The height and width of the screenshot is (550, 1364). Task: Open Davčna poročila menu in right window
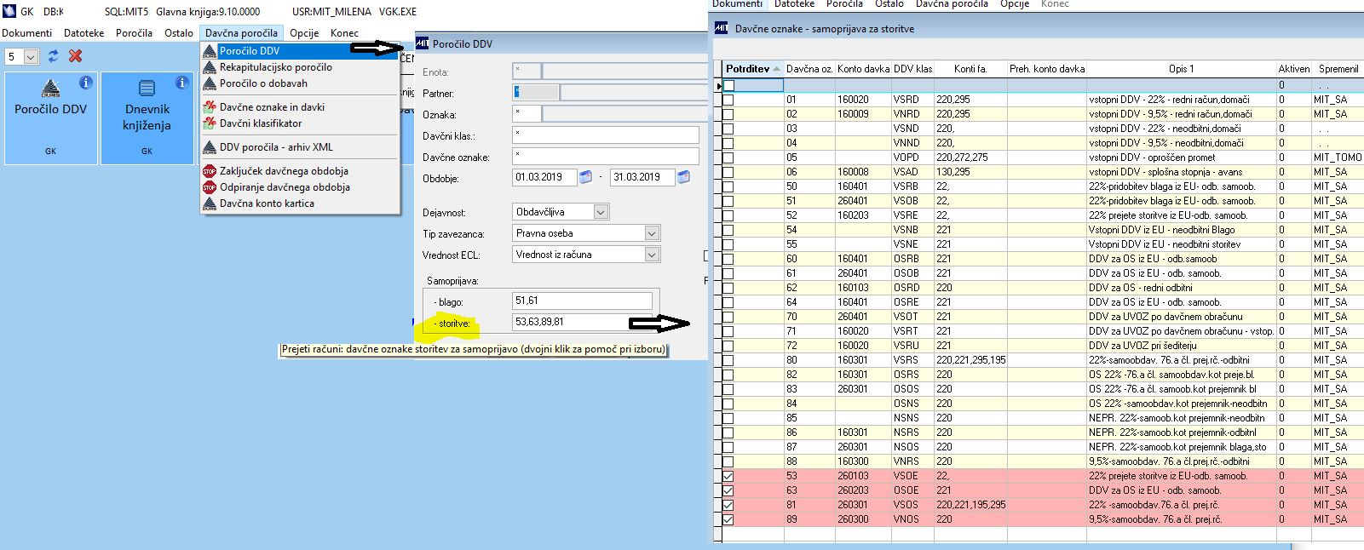(x=952, y=4)
